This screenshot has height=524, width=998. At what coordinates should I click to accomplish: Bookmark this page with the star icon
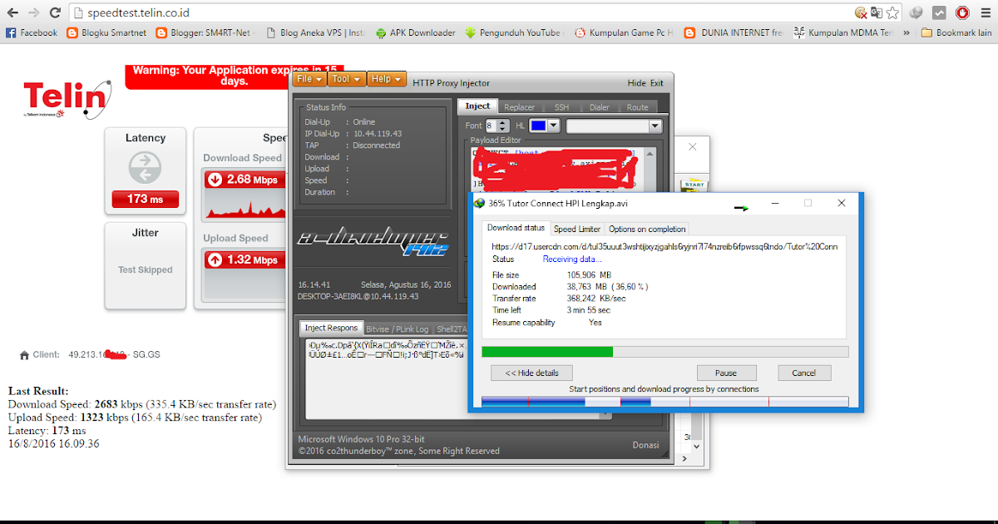pos(892,12)
